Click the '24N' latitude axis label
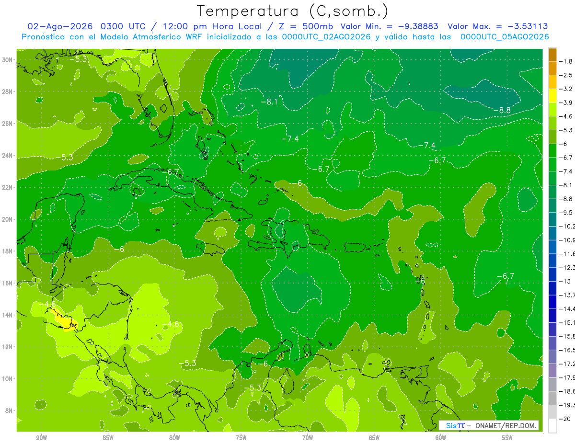The width and height of the screenshot is (575, 444). click(8, 156)
